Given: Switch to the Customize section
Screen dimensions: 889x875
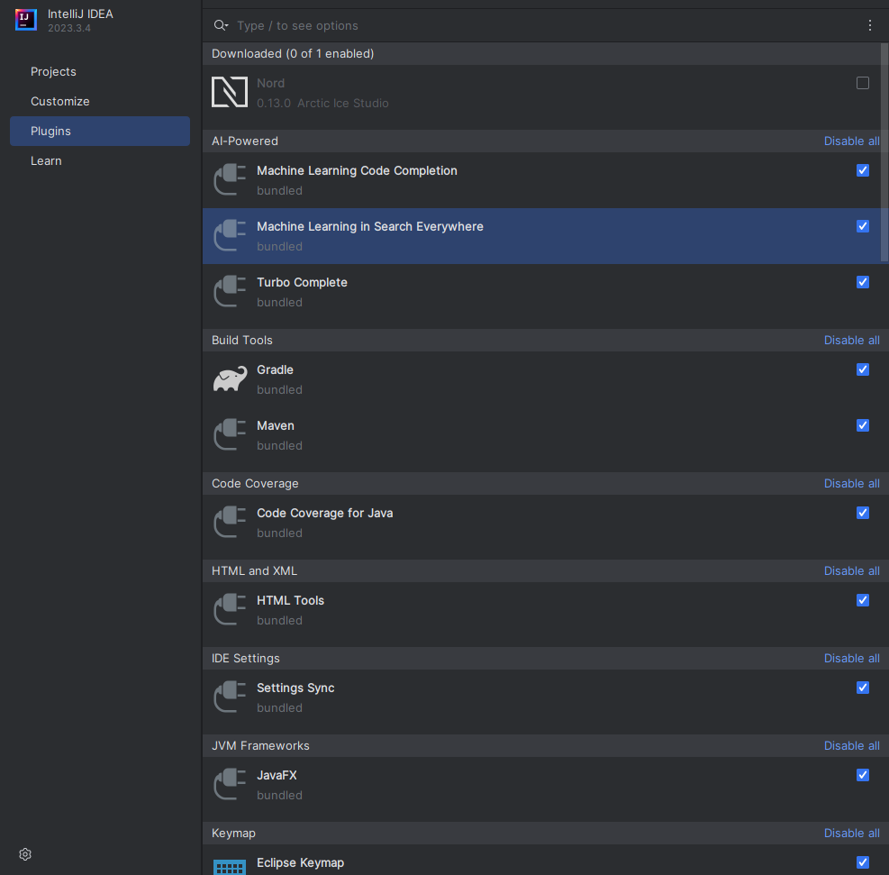Looking at the screenshot, I should [x=100, y=101].
